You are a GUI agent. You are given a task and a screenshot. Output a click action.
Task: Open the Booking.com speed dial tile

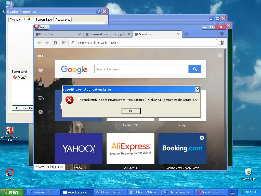[182, 148]
